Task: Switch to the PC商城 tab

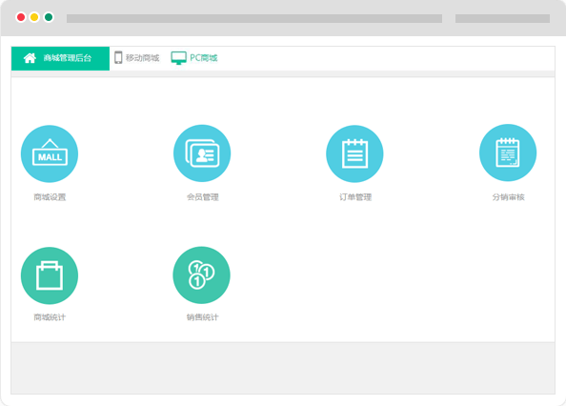Action: 194,58
